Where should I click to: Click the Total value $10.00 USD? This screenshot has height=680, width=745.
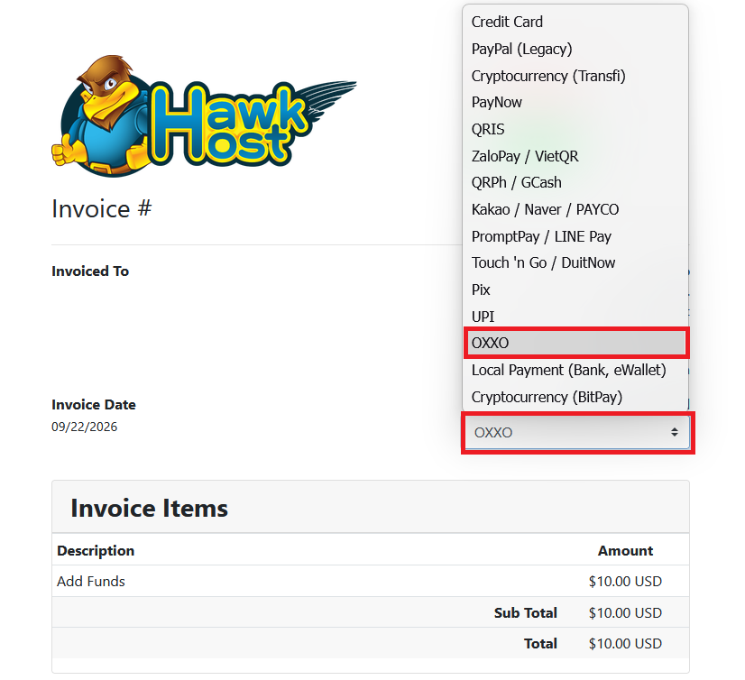[625, 643]
